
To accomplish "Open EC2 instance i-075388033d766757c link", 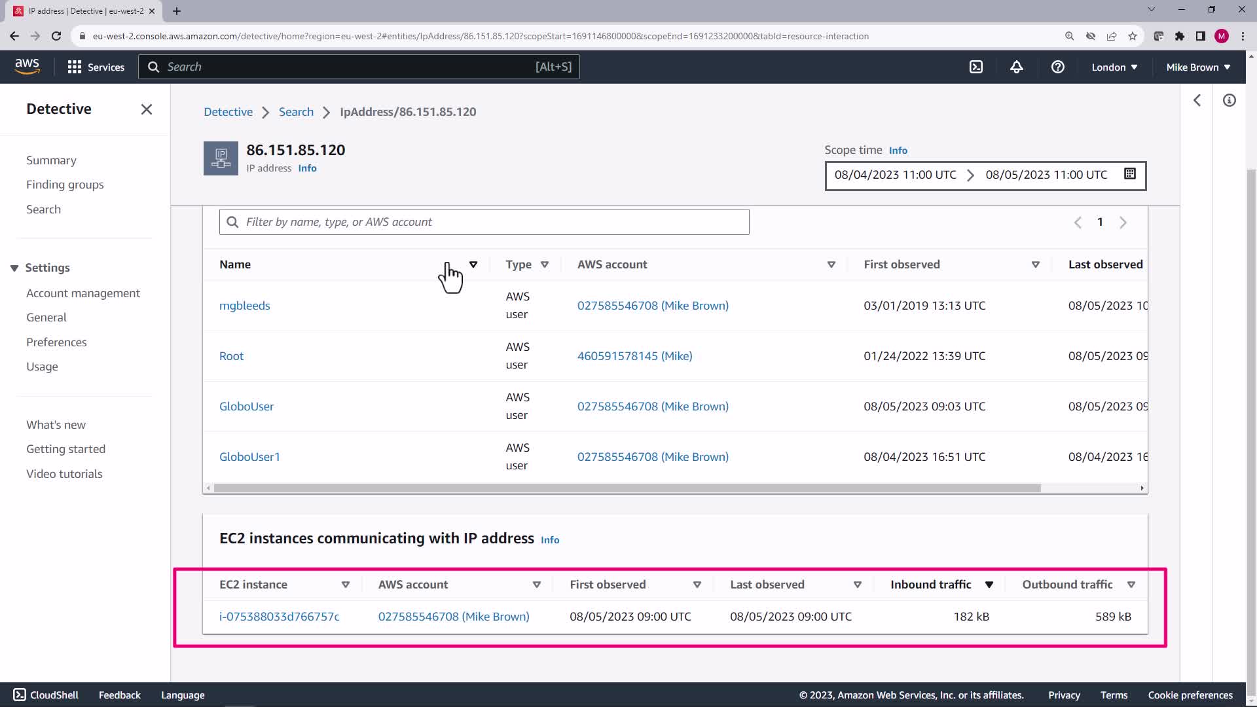I will [x=279, y=617].
